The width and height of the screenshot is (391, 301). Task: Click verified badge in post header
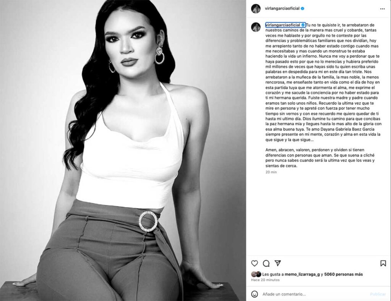pyautogui.click(x=302, y=8)
